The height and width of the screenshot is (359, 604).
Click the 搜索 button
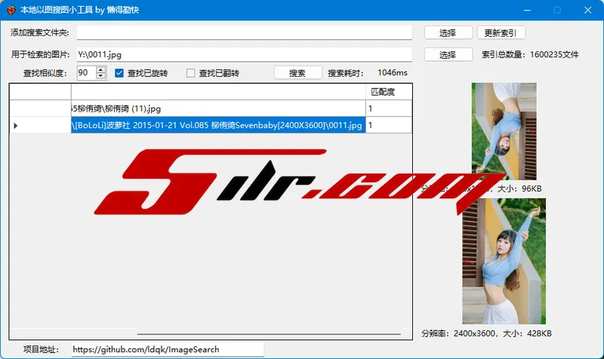297,72
